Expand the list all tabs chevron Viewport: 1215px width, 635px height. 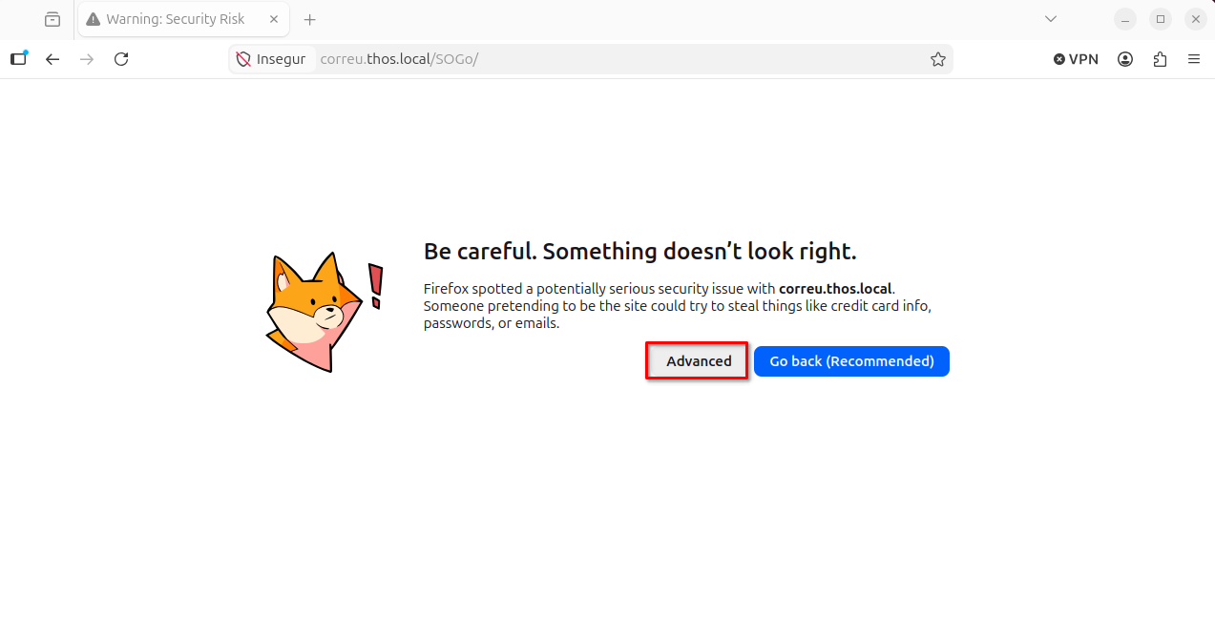[1051, 19]
